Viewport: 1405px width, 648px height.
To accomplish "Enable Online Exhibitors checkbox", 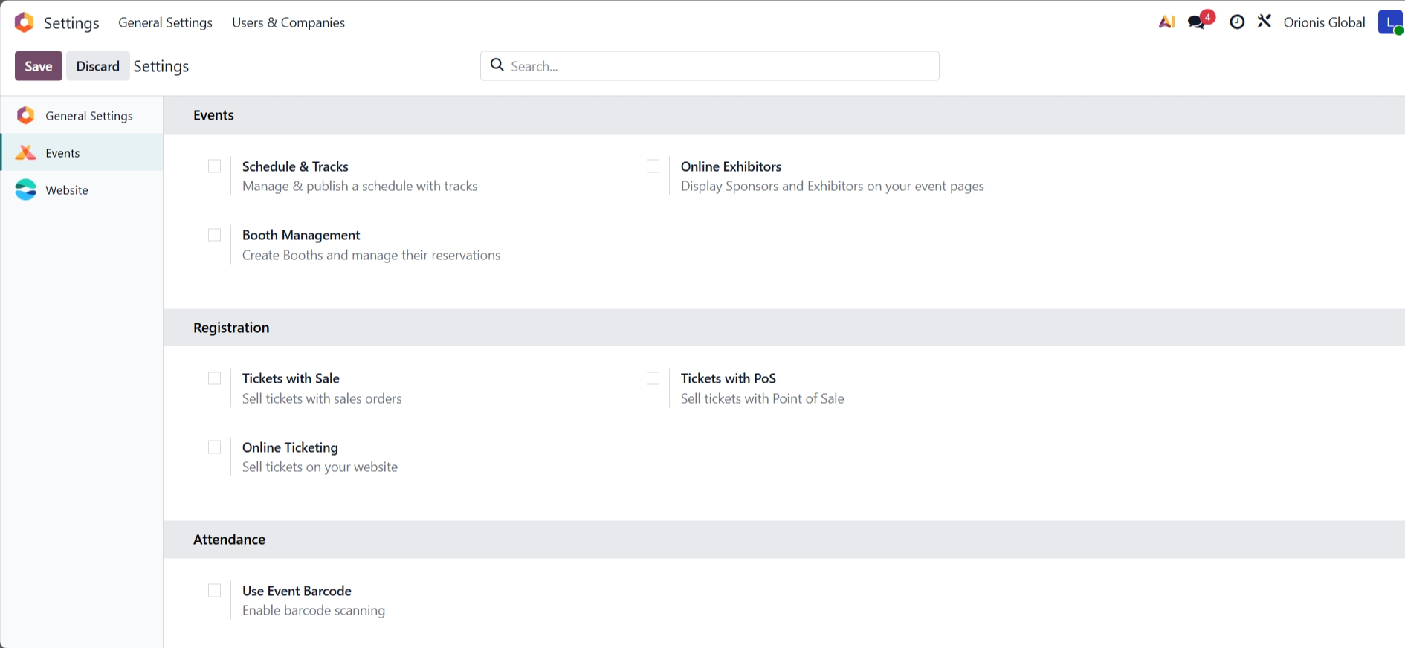I will 653,166.
